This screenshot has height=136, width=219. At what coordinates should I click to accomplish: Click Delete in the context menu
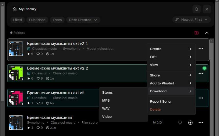[x=155, y=110]
